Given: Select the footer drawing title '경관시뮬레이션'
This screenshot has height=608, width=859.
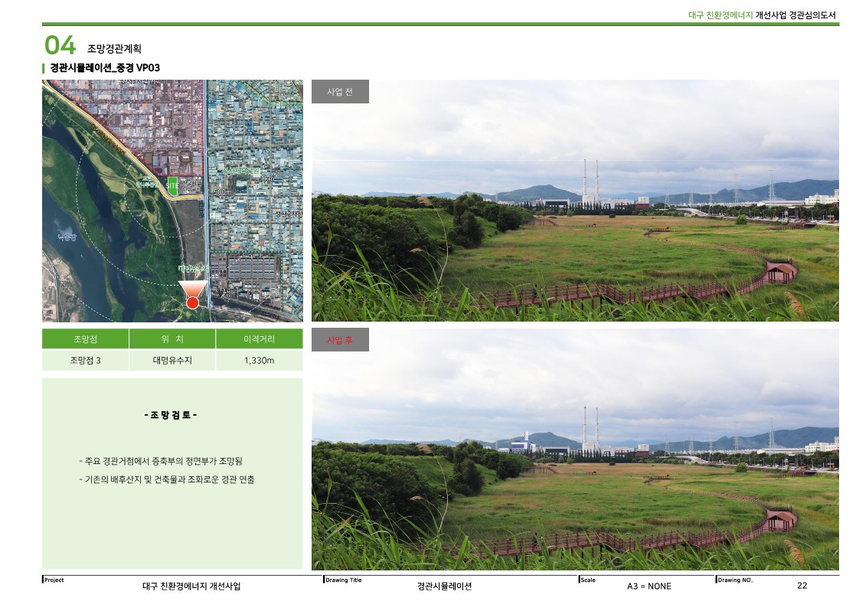Looking at the screenshot, I should 444,586.
